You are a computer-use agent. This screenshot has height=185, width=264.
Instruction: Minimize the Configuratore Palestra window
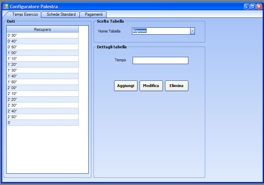pyautogui.click(x=247, y=7)
